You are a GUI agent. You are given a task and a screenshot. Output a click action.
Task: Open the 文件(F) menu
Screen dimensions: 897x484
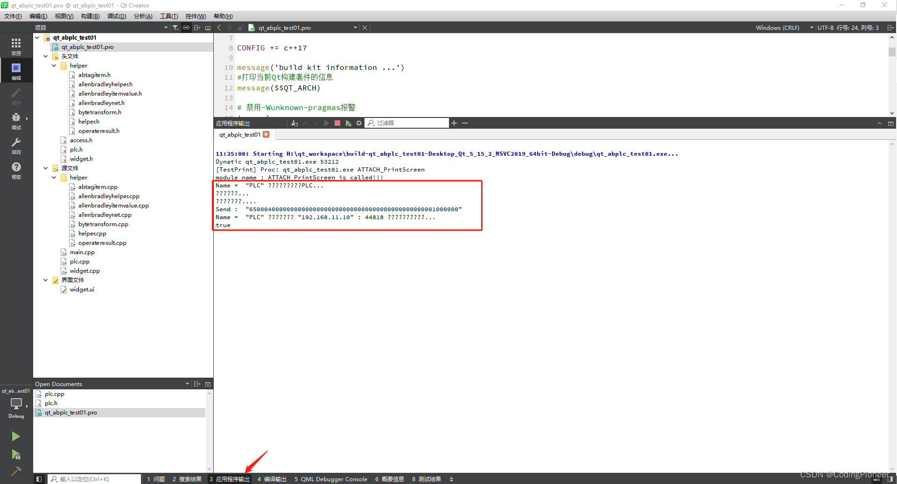point(13,16)
